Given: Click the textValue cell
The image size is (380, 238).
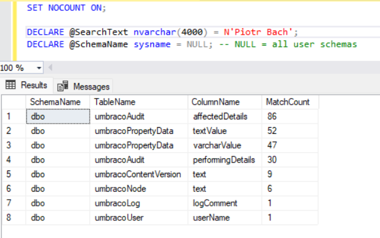Looking at the screenshot, I should coord(225,131).
